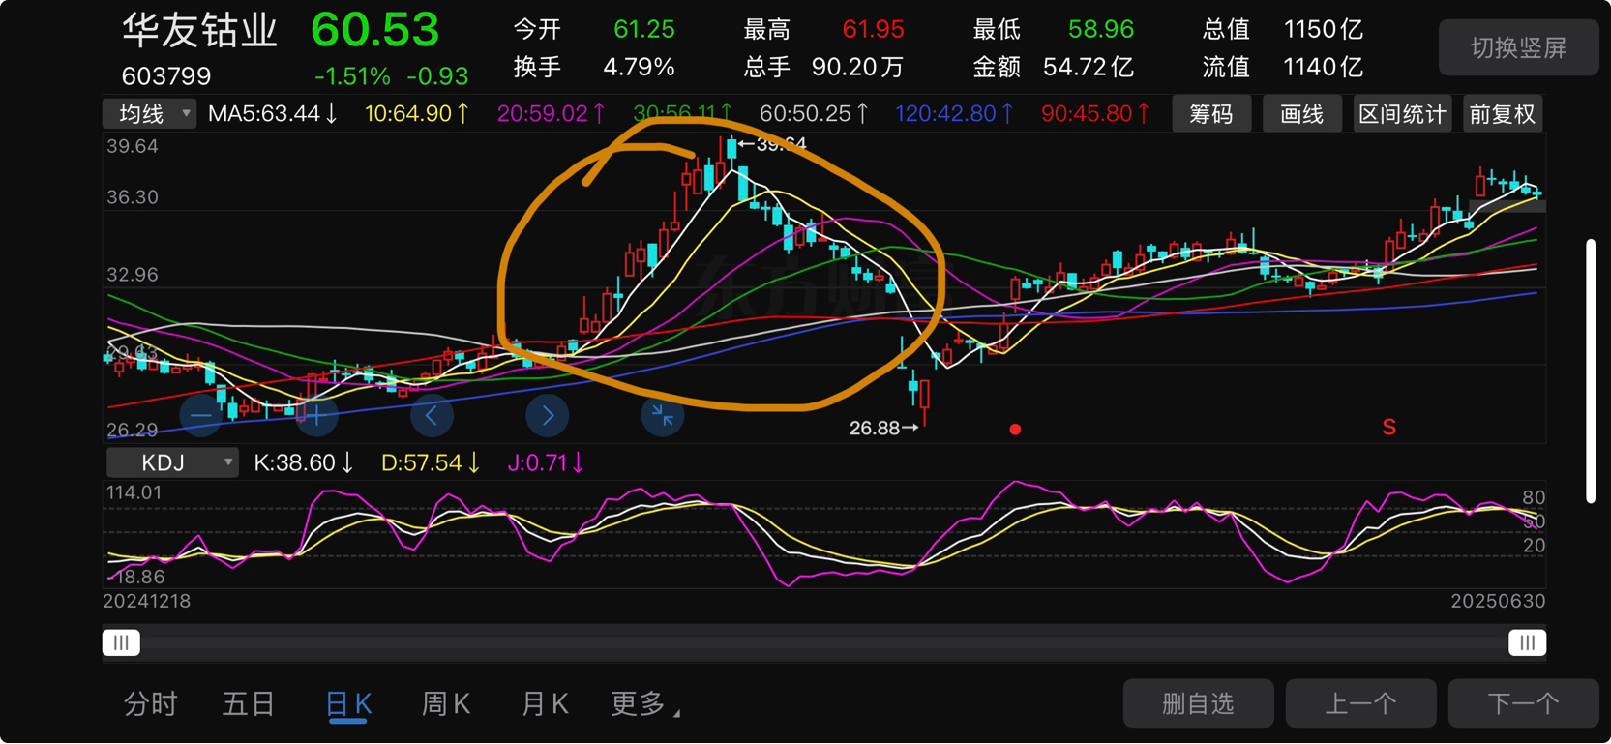Open the 均线 indicator dropdown
The image size is (1611, 744).
(150, 114)
